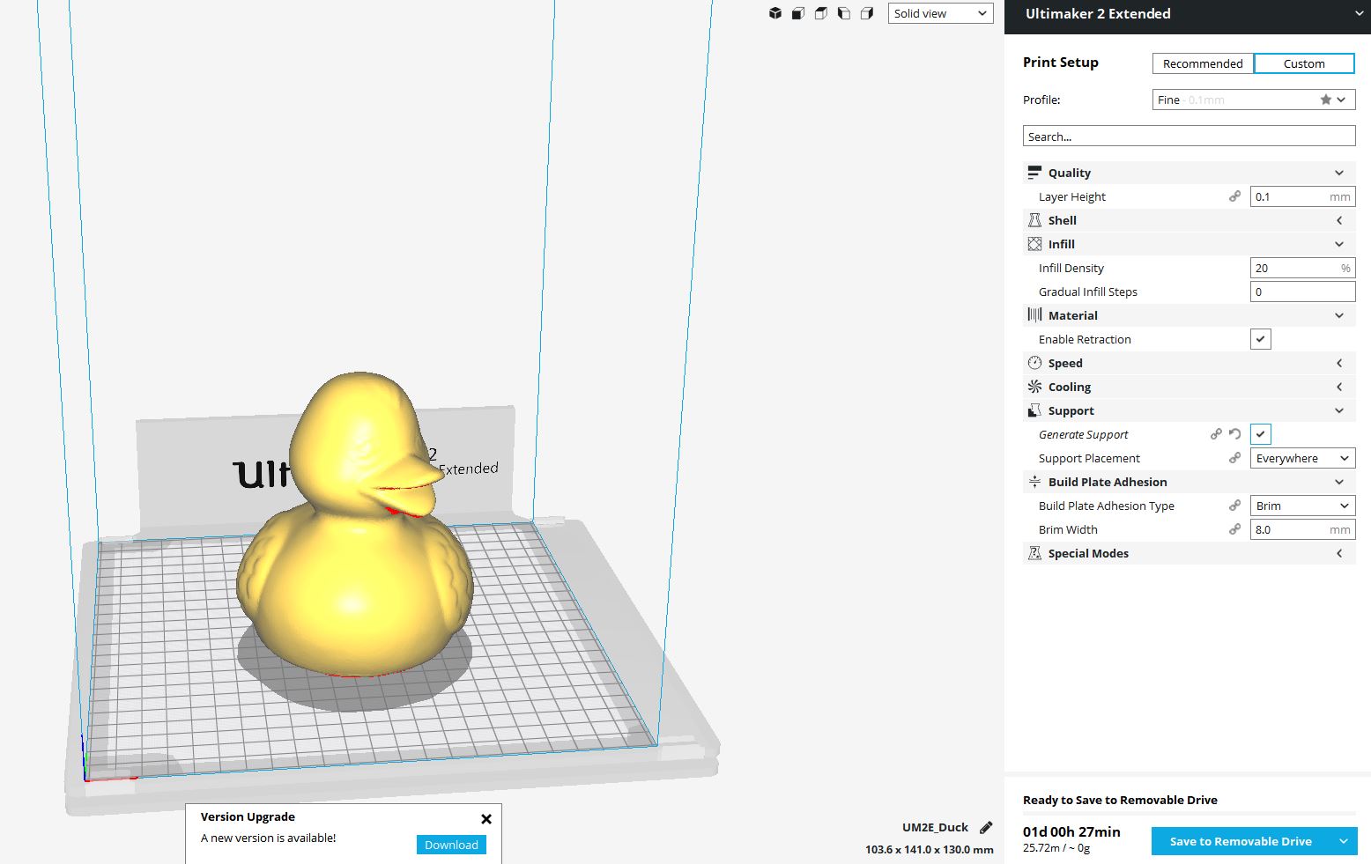Edit the Gradual Infill Steps field
The width and height of the screenshot is (1371, 864).
click(1302, 292)
